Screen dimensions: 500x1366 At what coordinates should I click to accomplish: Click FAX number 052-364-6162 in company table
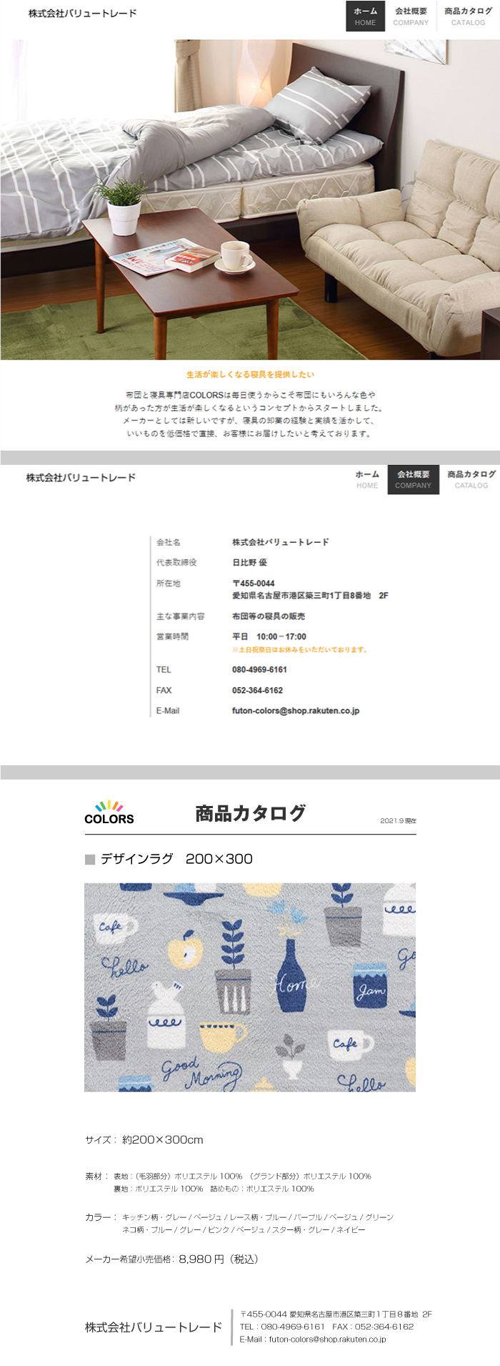pos(257,690)
